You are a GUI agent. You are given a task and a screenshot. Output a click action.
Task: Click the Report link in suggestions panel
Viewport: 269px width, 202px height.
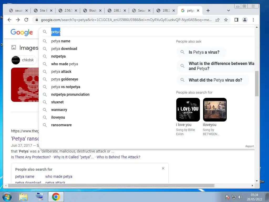[250, 146]
